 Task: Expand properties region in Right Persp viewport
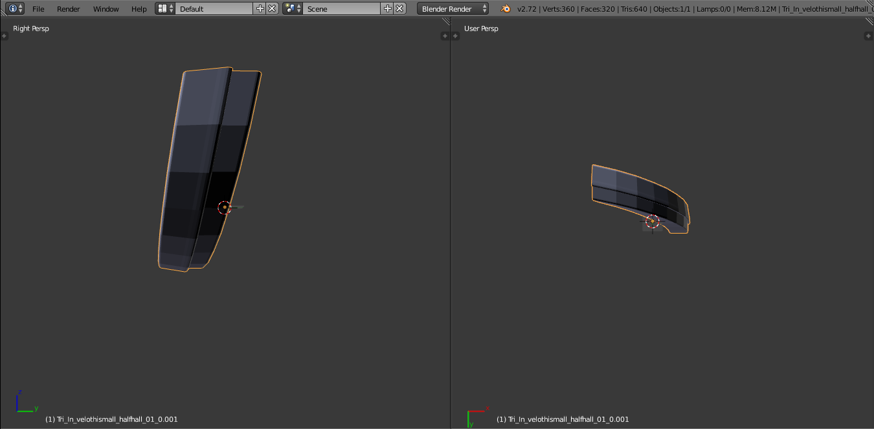pyautogui.click(x=445, y=36)
